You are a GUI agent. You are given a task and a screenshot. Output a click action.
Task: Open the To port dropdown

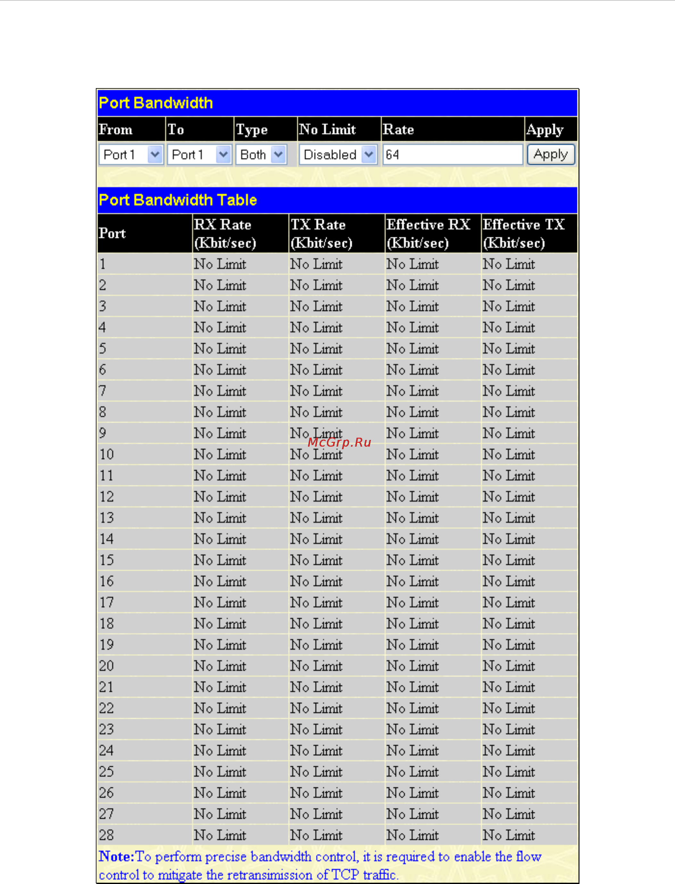coord(199,155)
